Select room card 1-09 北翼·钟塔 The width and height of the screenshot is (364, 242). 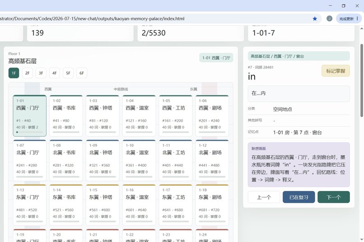click(x=103, y=160)
